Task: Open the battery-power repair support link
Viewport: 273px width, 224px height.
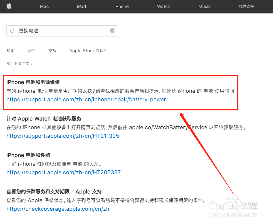Action: (x=86, y=100)
